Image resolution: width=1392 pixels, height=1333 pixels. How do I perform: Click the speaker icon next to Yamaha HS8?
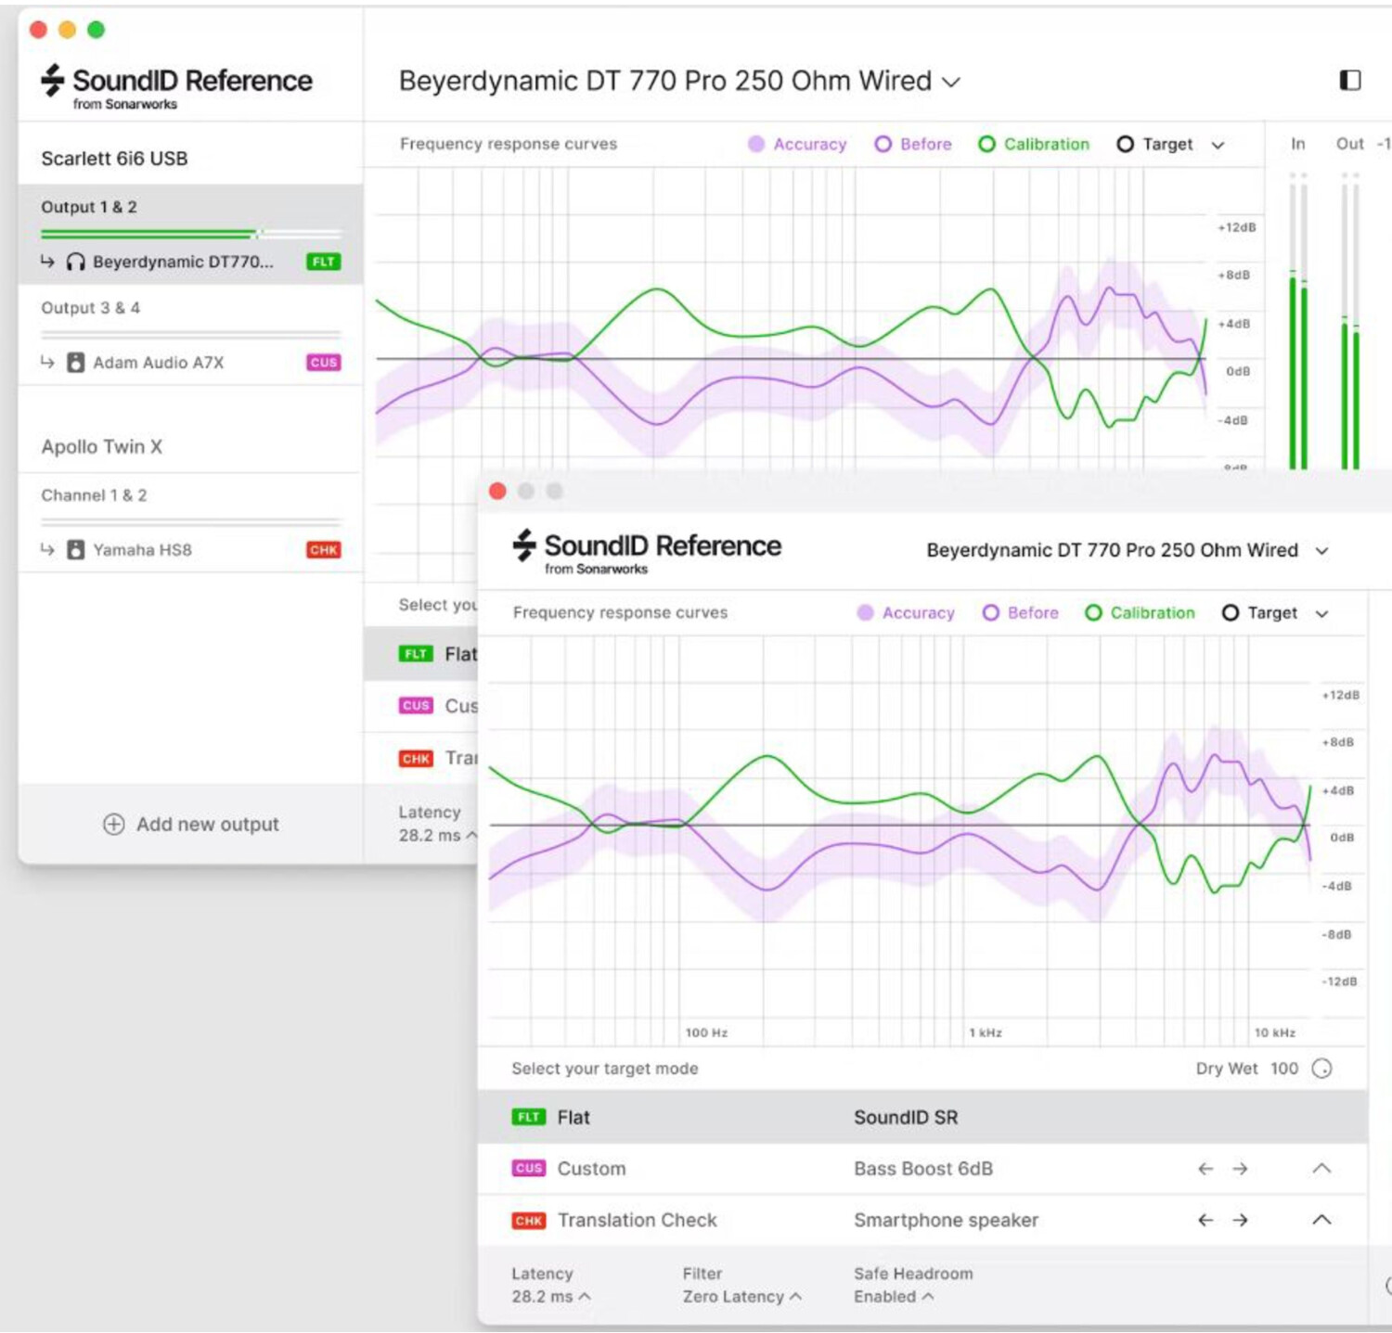pyautogui.click(x=75, y=550)
